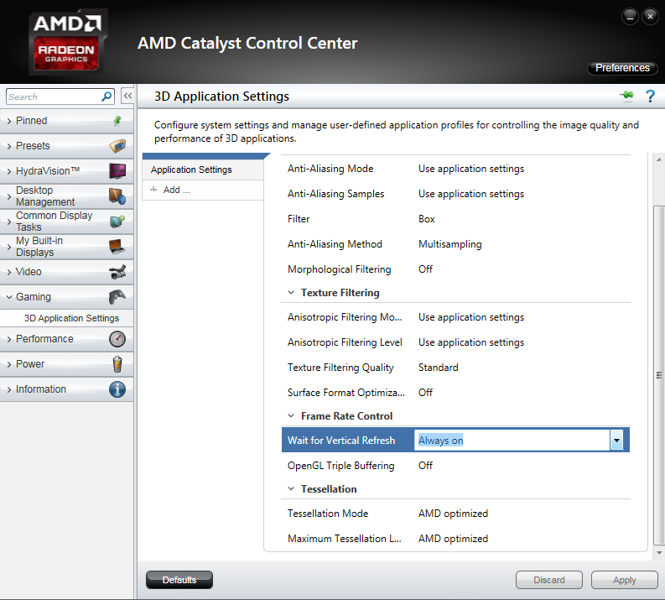
Task: Open help with the question mark icon
Action: point(650,97)
